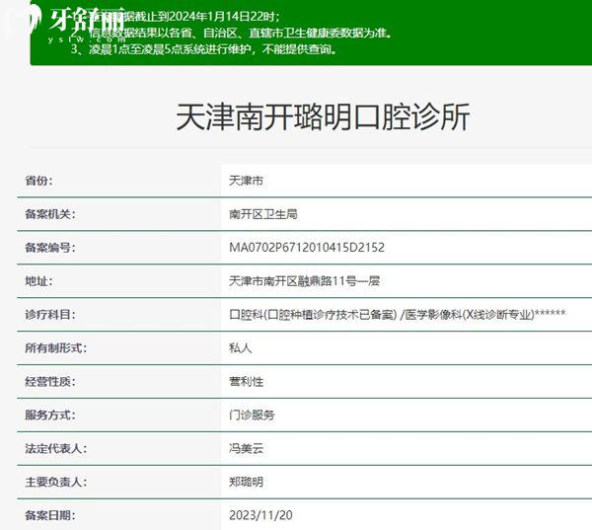
Task: Select the value 南开区卫生局
Action: (x=263, y=214)
